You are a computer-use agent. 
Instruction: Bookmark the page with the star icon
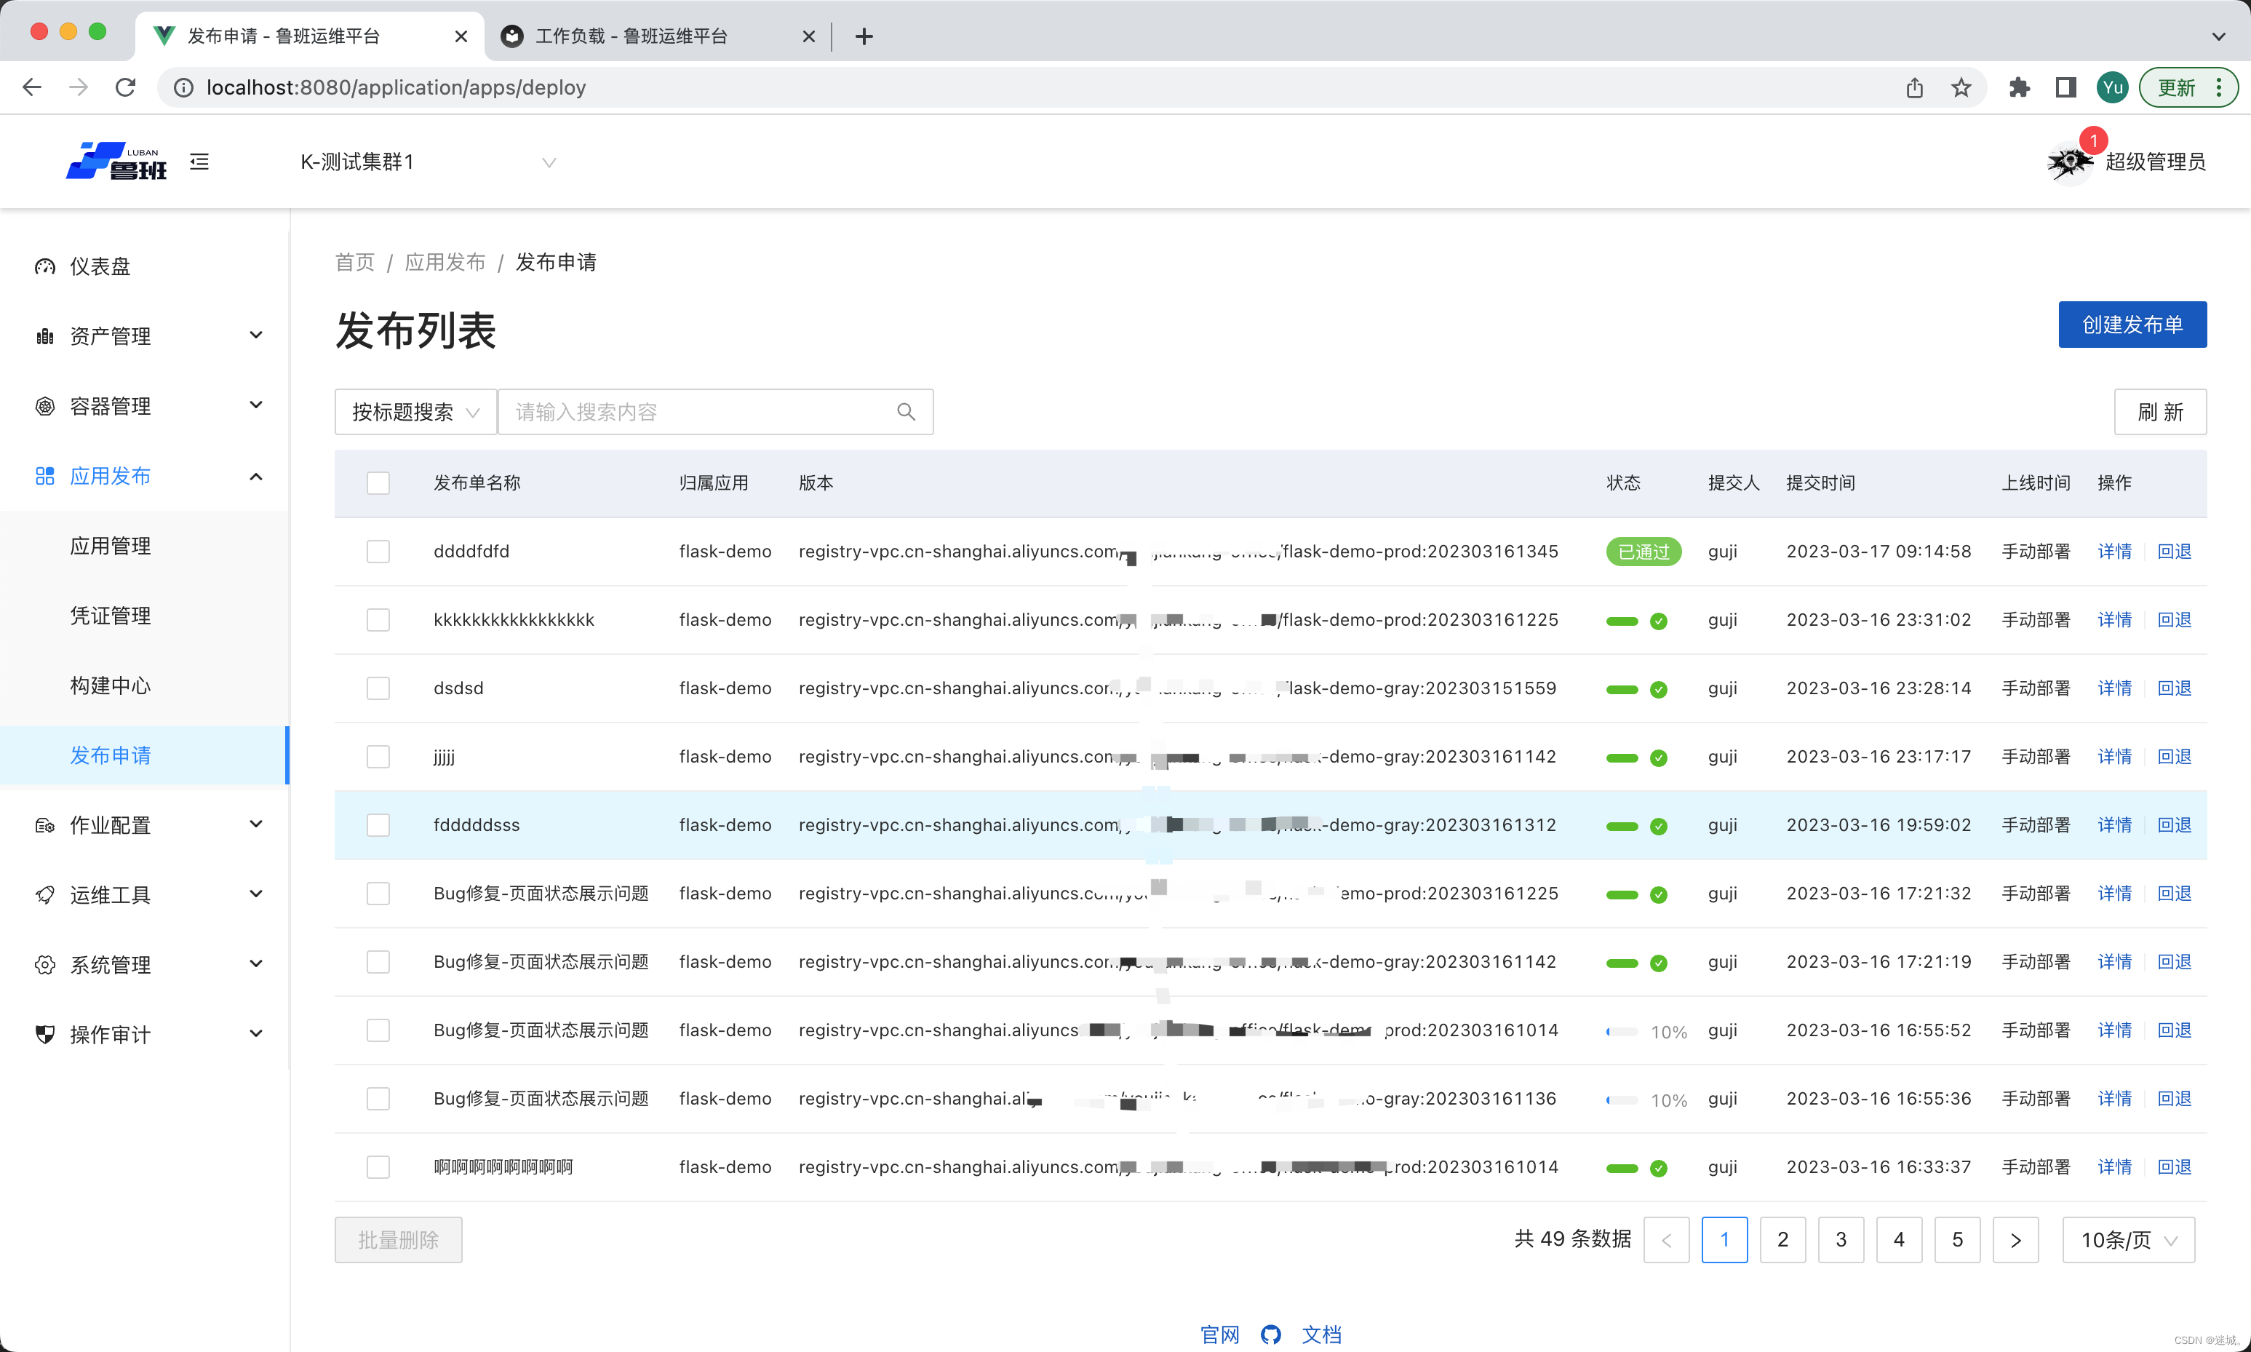[1961, 87]
